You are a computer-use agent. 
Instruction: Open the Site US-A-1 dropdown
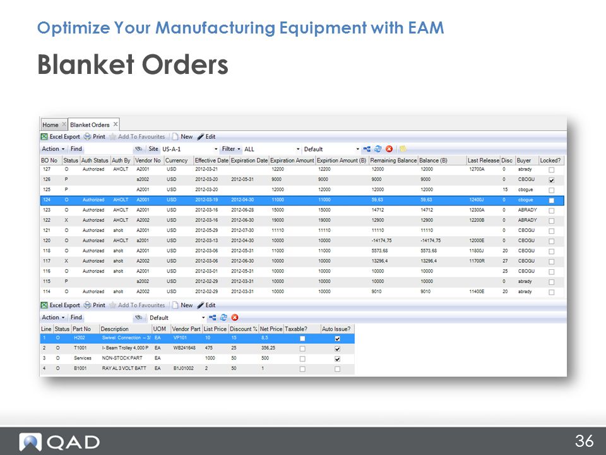(216, 149)
